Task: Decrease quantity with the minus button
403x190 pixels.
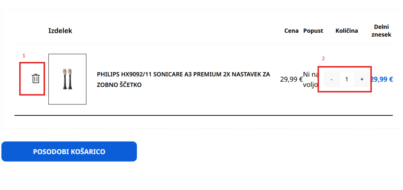Action: pyautogui.click(x=332, y=79)
